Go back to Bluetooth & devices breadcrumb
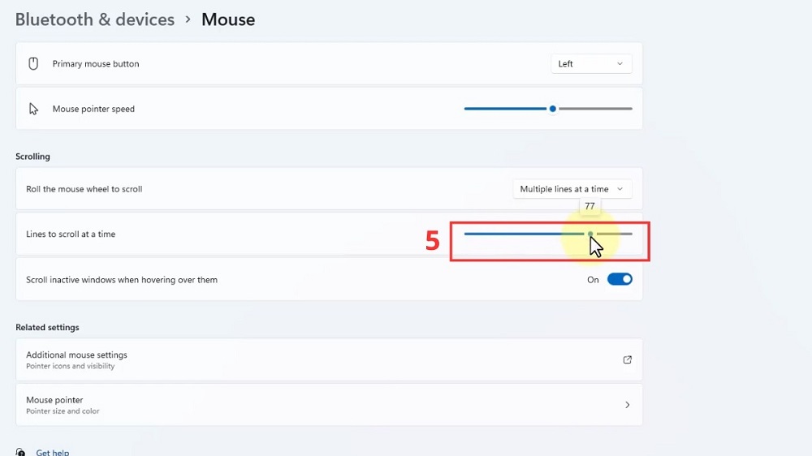 [95, 19]
